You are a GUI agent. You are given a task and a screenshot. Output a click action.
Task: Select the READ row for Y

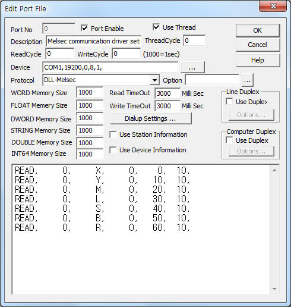click(x=102, y=180)
